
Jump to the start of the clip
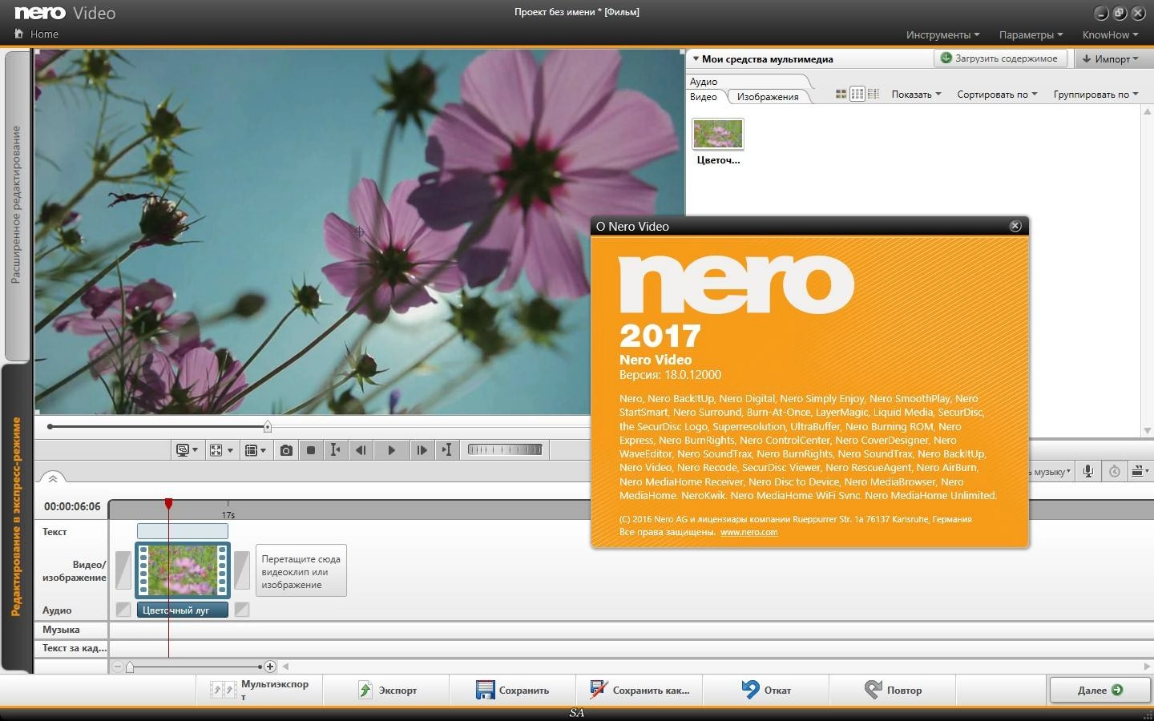point(335,450)
